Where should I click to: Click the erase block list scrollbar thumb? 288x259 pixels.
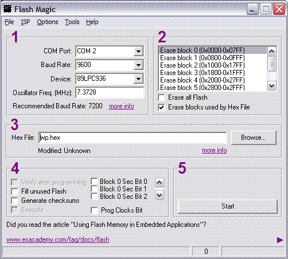pos(272,64)
